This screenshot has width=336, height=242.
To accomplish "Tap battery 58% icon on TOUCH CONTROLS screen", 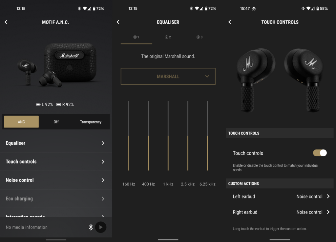I will [x=318, y=9].
